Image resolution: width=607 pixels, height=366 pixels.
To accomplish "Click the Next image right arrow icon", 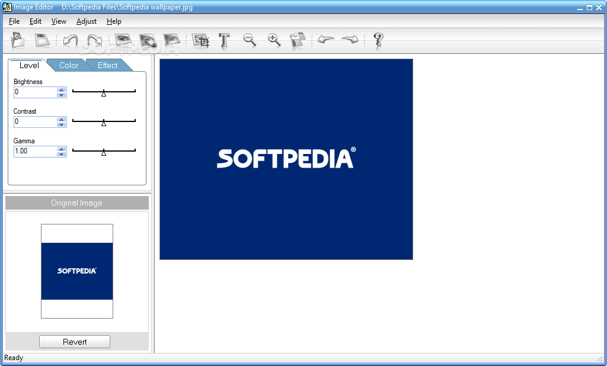I will pyautogui.click(x=350, y=39).
